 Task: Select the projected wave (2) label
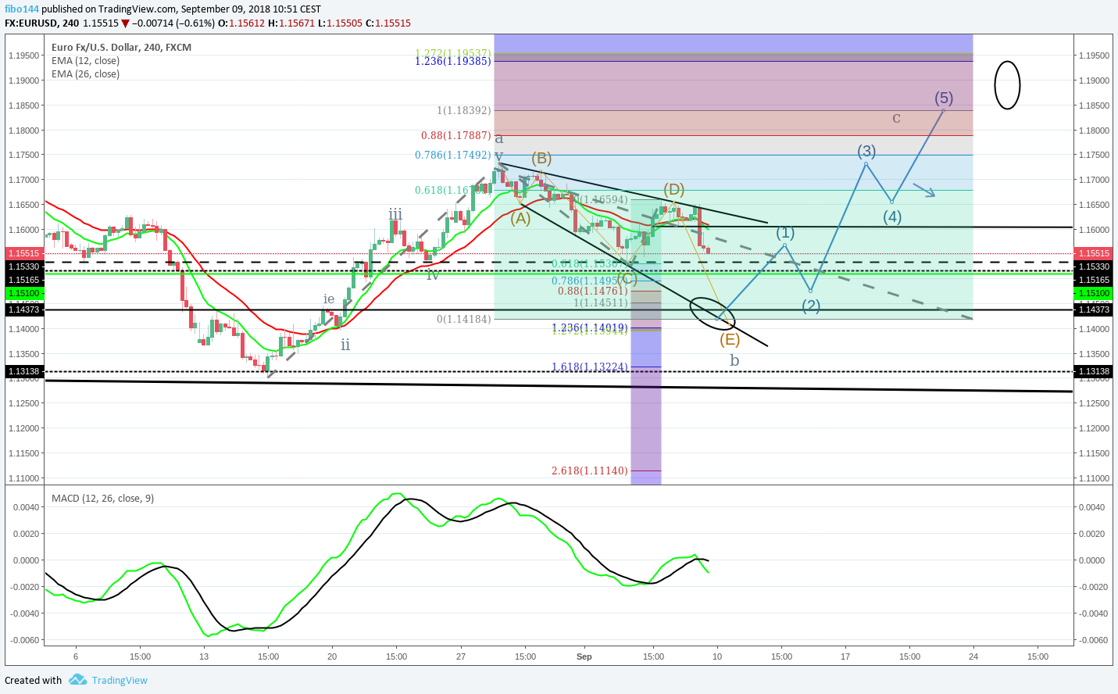point(811,306)
